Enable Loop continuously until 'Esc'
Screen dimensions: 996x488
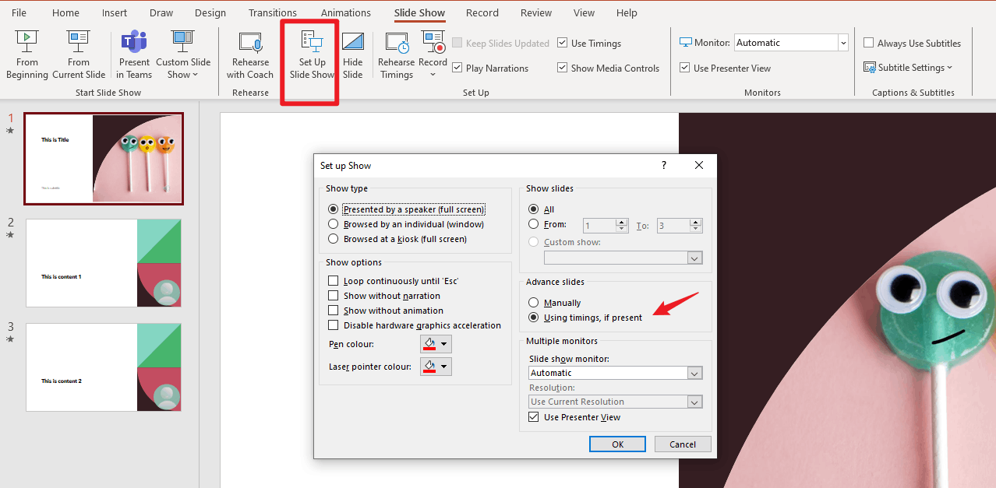[334, 281]
